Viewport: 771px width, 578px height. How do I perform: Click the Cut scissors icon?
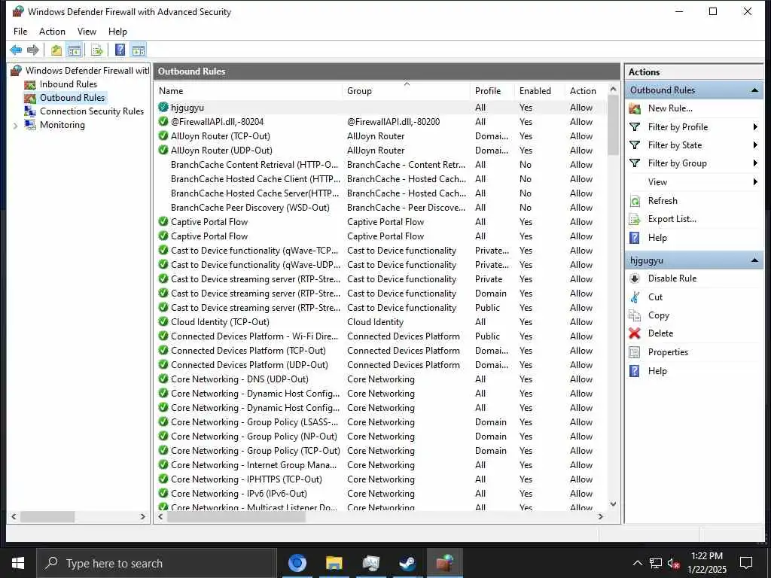coord(635,297)
